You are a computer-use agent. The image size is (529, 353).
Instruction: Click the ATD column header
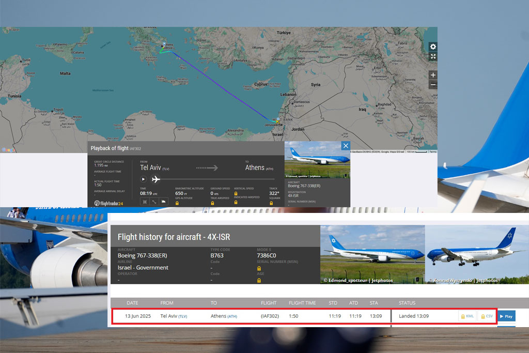353,303
